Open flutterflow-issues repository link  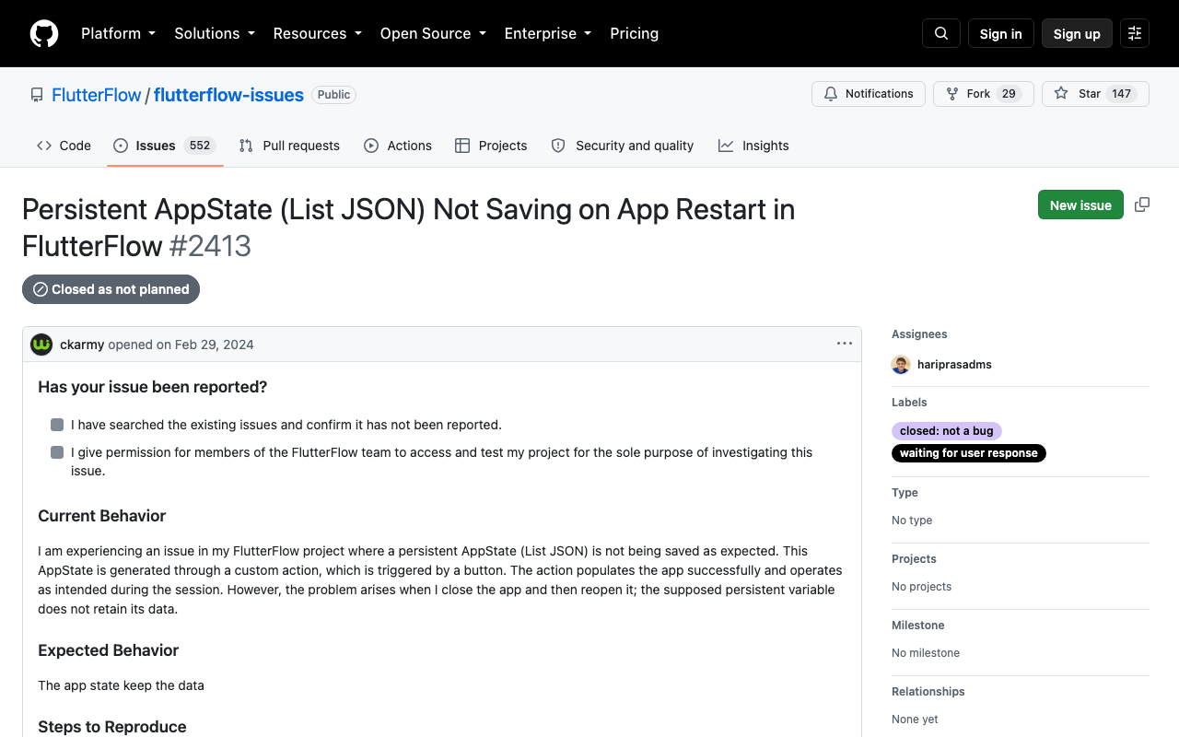point(228,95)
